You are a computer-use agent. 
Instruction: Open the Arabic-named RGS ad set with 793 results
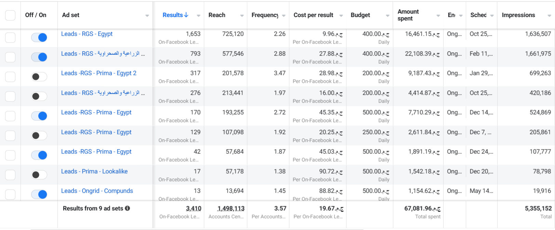pos(103,54)
